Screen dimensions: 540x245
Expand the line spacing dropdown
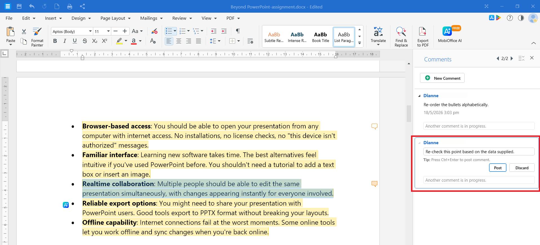click(219, 41)
